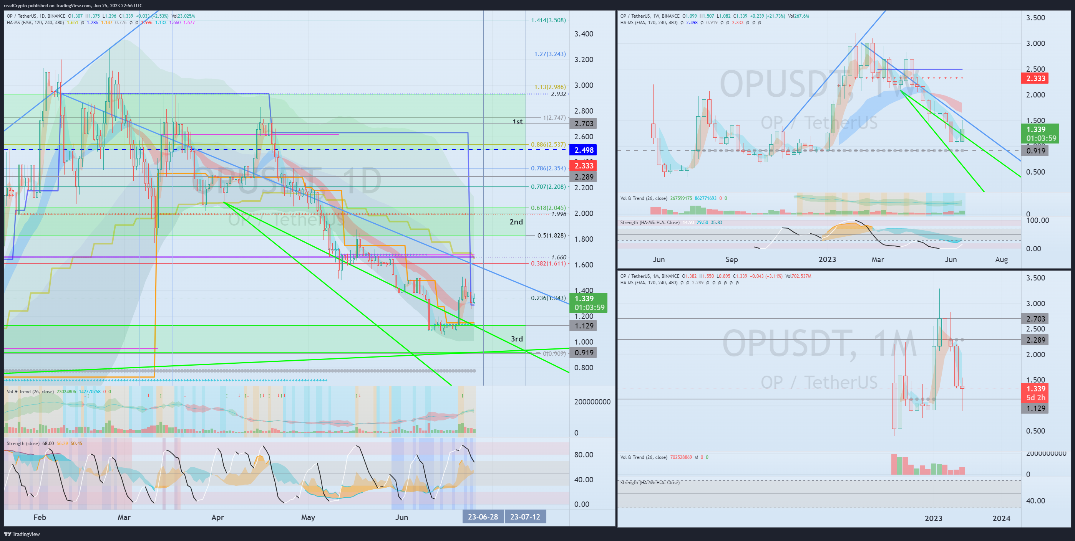
Task: Select the Strength (HA-MS: H.A. Close) legend in 1W chart
Action: pyautogui.click(x=649, y=223)
